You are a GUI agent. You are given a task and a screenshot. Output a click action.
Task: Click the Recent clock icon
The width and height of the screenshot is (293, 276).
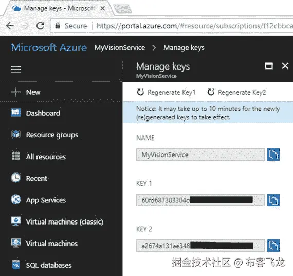coord(16,178)
